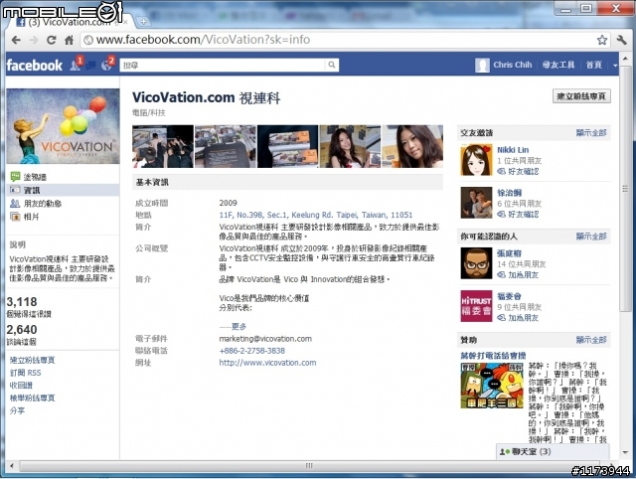
Task: Open sponsored ad title 豬幹打電話給曹操
Action: [x=493, y=356]
